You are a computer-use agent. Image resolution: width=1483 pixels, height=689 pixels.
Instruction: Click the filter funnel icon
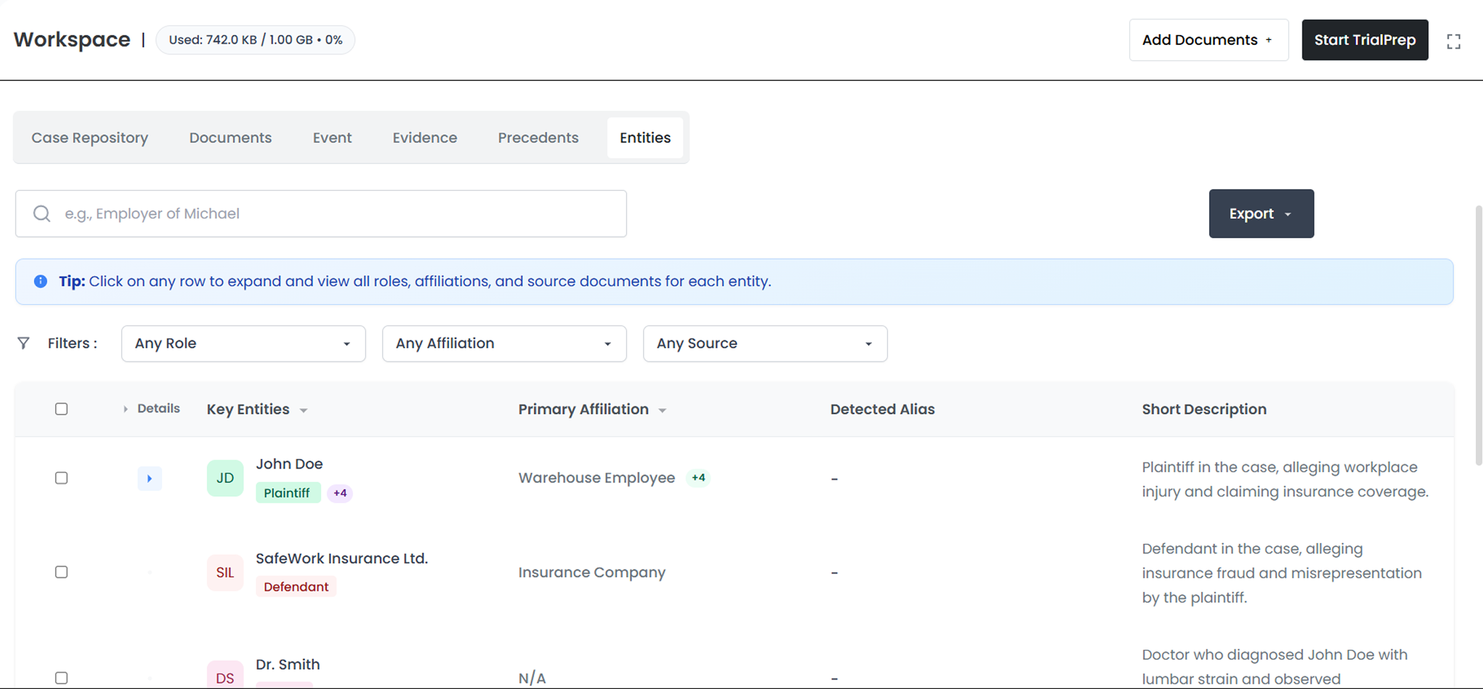tap(24, 343)
